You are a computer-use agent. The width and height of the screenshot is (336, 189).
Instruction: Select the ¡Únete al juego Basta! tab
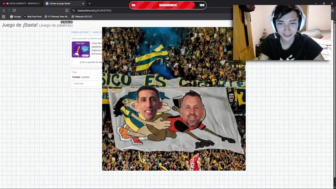64,3
